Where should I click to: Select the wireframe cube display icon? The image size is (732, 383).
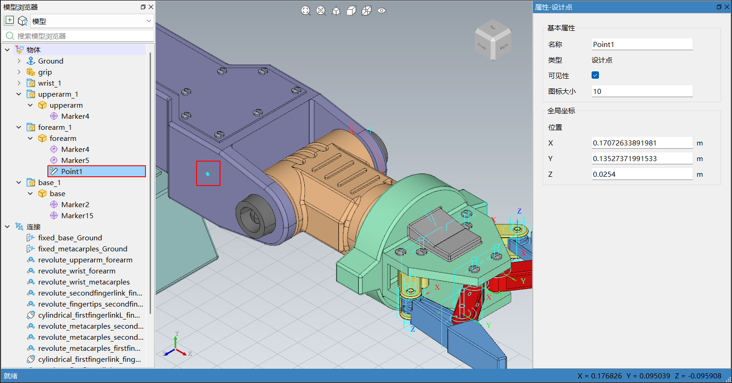click(x=366, y=11)
